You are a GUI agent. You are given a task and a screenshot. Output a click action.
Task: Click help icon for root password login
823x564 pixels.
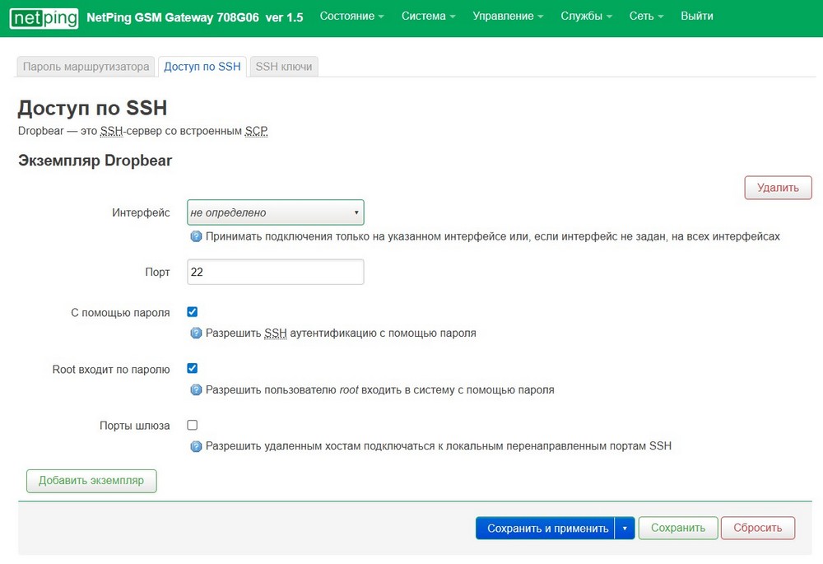click(196, 389)
